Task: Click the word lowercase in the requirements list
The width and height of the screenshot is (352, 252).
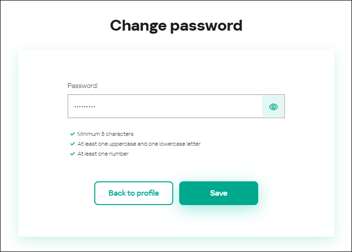Action: pos(169,144)
